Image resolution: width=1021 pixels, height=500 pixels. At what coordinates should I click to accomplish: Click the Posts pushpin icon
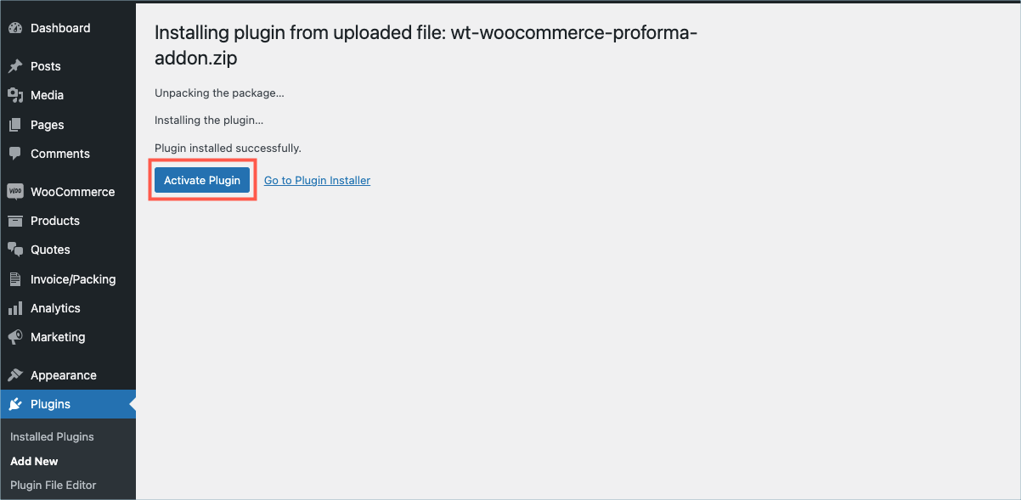pos(15,66)
